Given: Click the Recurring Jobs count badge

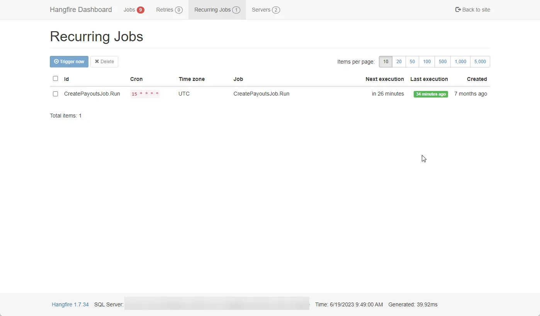Looking at the screenshot, I should pos(236,10).
